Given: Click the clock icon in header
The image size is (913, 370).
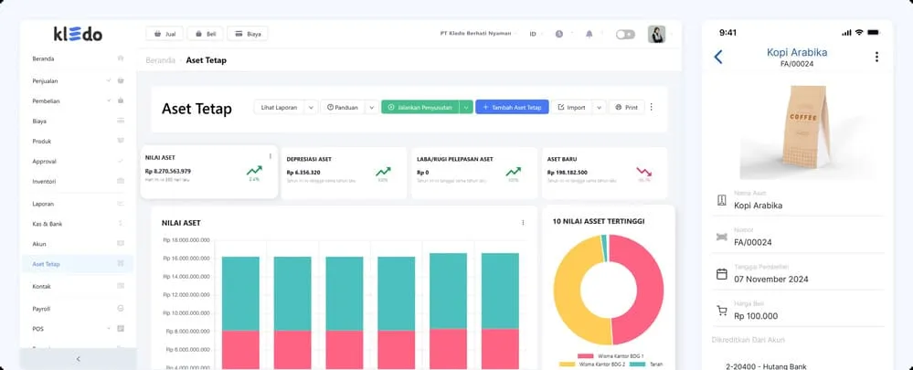Looking at the screenshot, I should tap(559, 35).
